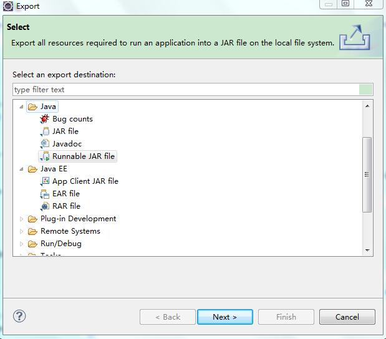This screenshot has height=339, width=386.
Task: Click the type filter text field
Action: [x=186, y=90]
